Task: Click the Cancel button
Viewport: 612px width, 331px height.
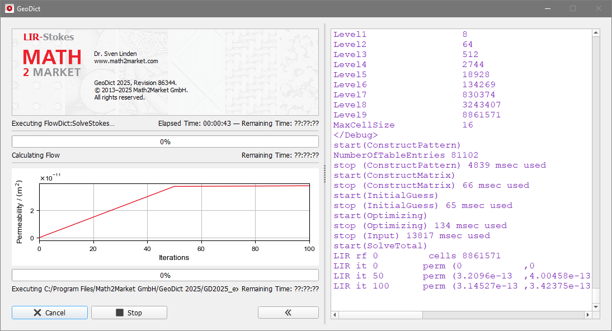Action: click(x=49, y=313)
